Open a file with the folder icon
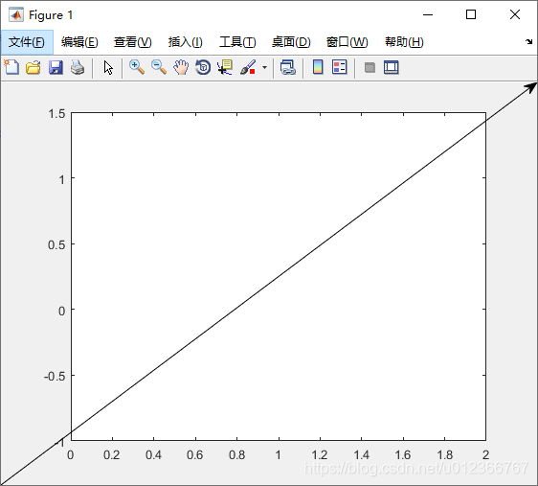The height and width of the screenshot is (486, 538). [34, 67]
